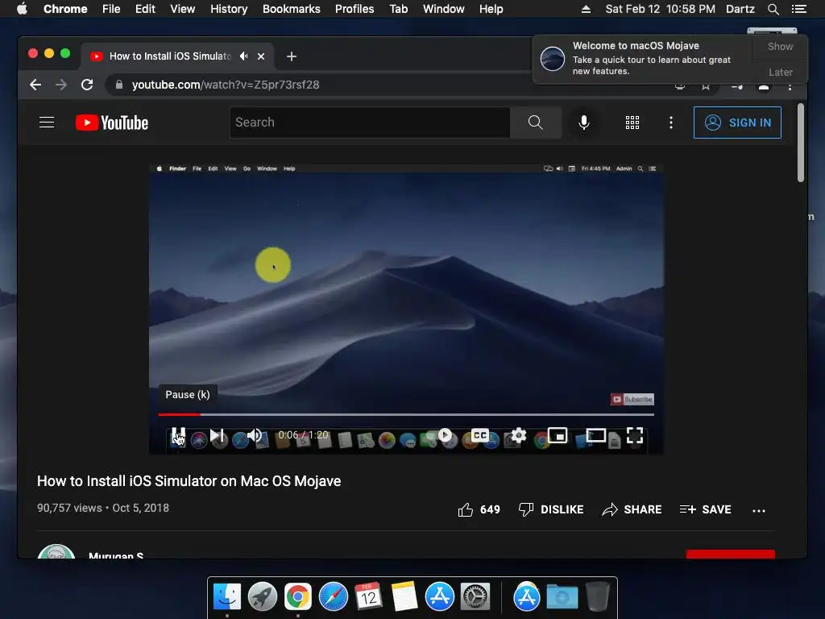Click the address bar URL

coord(226,85)
